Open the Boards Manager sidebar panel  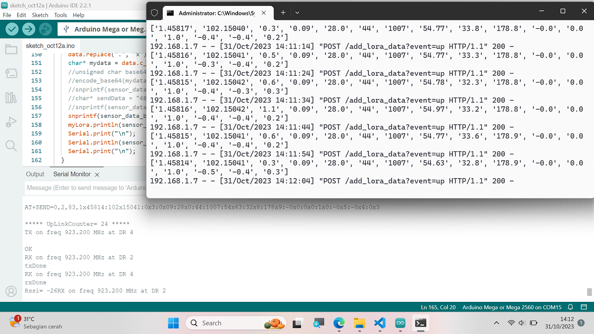click(x=11, y=73)
